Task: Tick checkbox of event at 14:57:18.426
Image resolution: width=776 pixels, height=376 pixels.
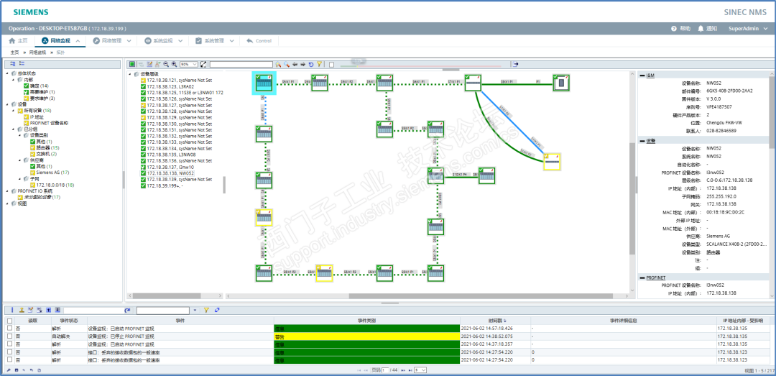Action: tap(9, 328)
